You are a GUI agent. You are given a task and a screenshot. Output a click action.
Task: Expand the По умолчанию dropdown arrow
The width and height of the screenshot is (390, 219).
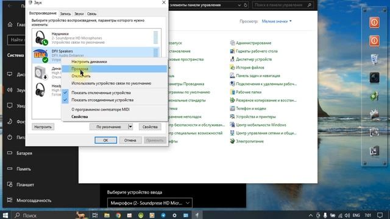(130, 127)
